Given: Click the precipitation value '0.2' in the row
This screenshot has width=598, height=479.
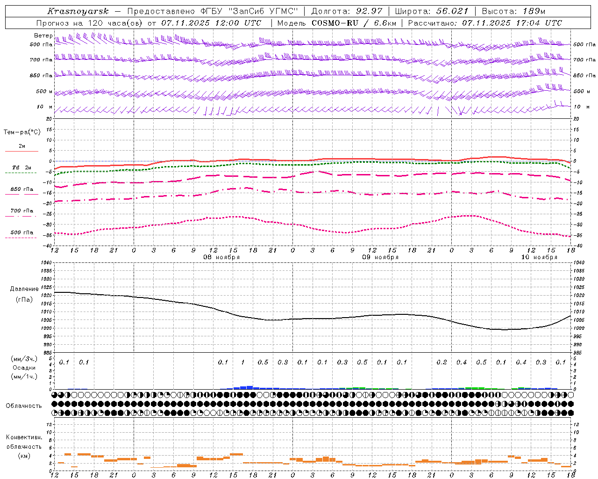Looking at the screenshot, I should [441, 362].
